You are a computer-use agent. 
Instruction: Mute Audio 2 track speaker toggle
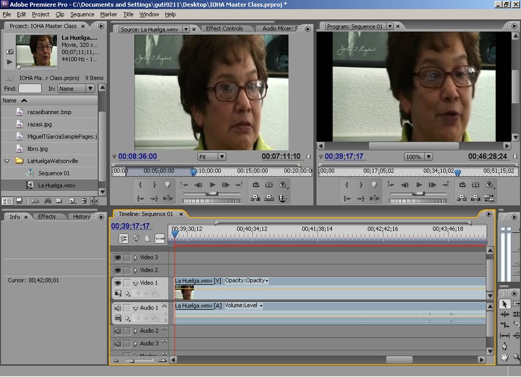click(x=118, y=331)
